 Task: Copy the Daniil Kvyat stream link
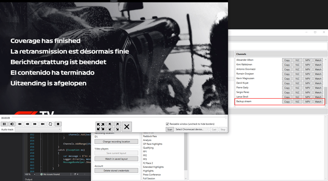[x=287, y=83]
